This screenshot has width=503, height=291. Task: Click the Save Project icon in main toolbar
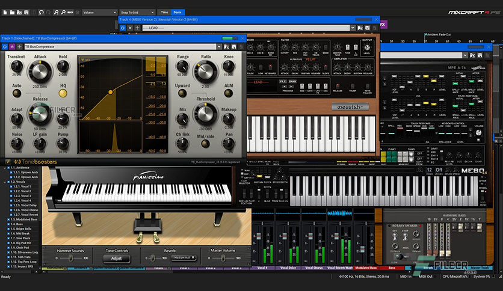coord(26,13)
